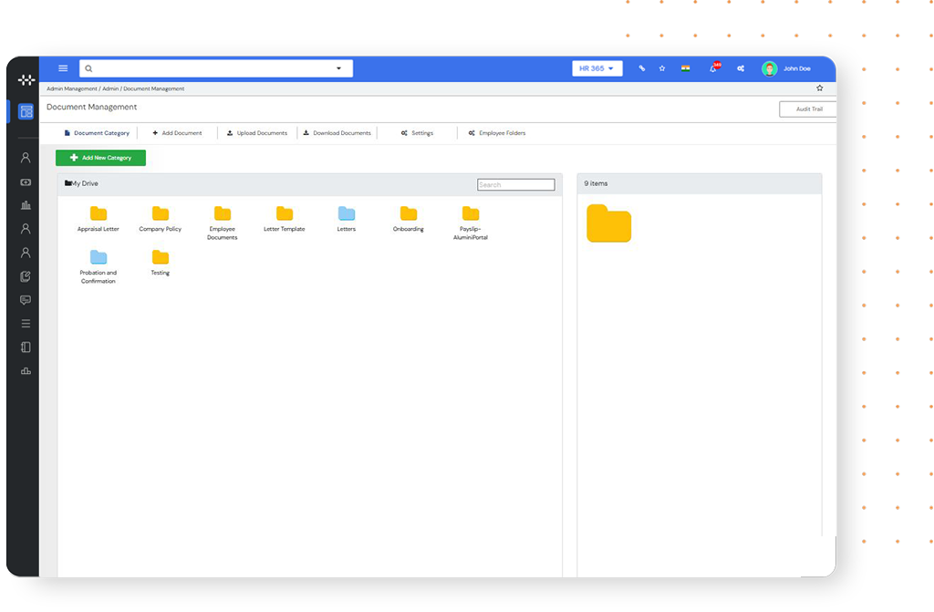This screenshot has height=612, width=934.
Task: Open the HR 365 dropdown
Action: pos(597,67)
